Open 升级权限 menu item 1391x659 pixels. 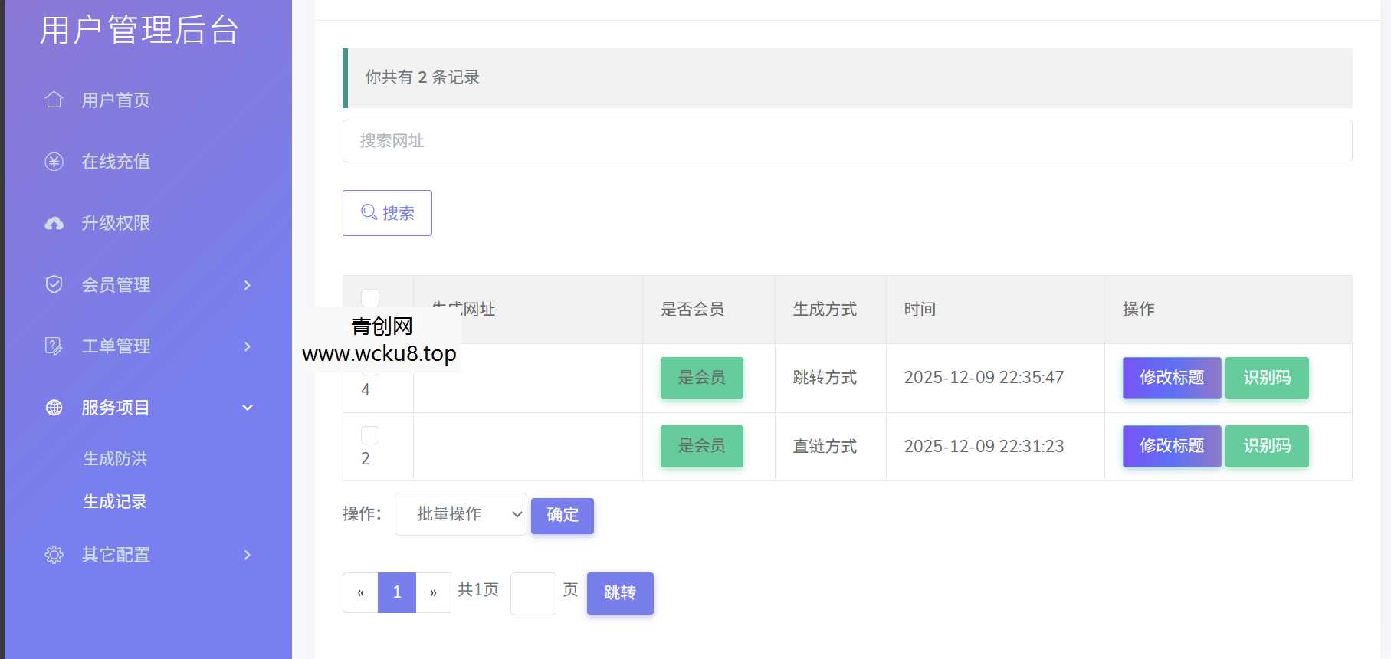[x=116, y=223]
